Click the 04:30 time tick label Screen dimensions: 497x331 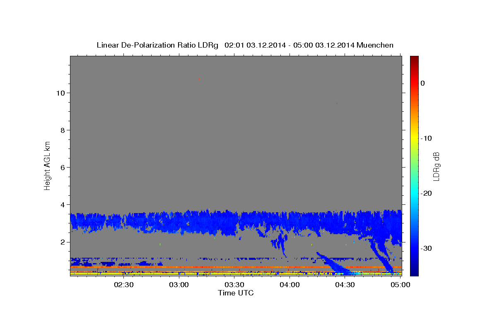(x=345, y=285)
